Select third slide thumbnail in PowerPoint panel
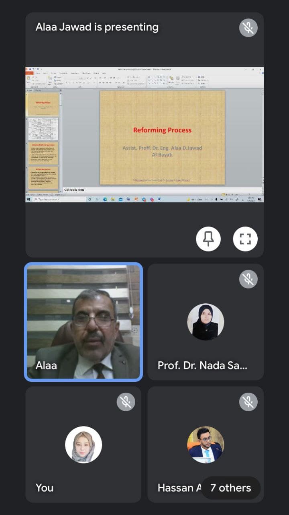The height and width of the screenshot is (515, 289). 43,153
